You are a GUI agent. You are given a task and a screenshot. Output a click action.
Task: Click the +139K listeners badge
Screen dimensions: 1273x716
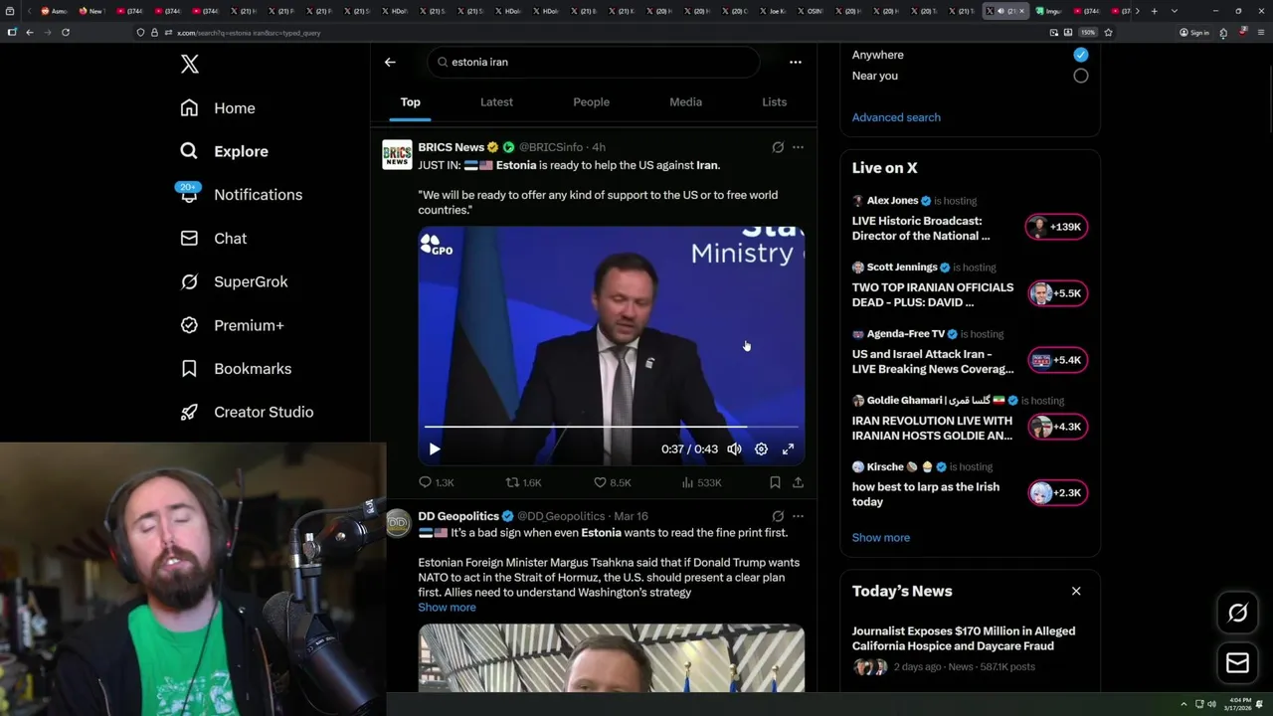(1056, 227)
